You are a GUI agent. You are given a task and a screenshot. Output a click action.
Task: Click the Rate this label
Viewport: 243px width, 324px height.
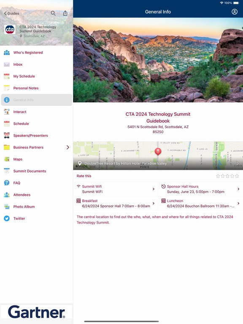84,176
